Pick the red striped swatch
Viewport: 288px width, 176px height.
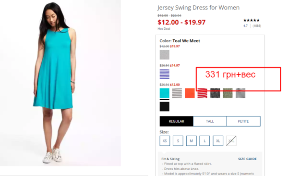203,93
